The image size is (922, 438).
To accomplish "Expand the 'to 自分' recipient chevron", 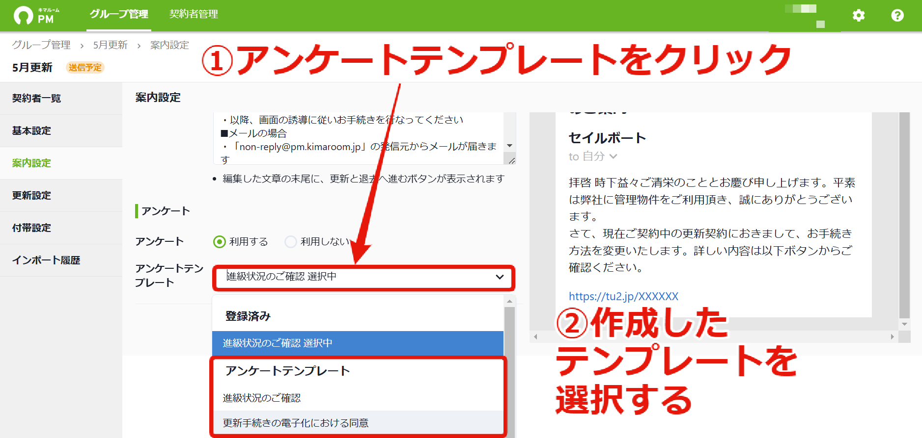I will pos(613,156).
